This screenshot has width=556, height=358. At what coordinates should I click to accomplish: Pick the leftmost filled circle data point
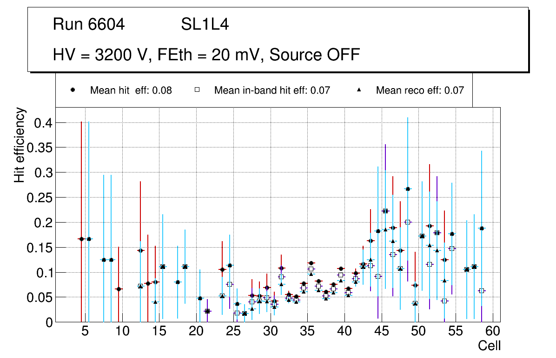click(81, 239)
